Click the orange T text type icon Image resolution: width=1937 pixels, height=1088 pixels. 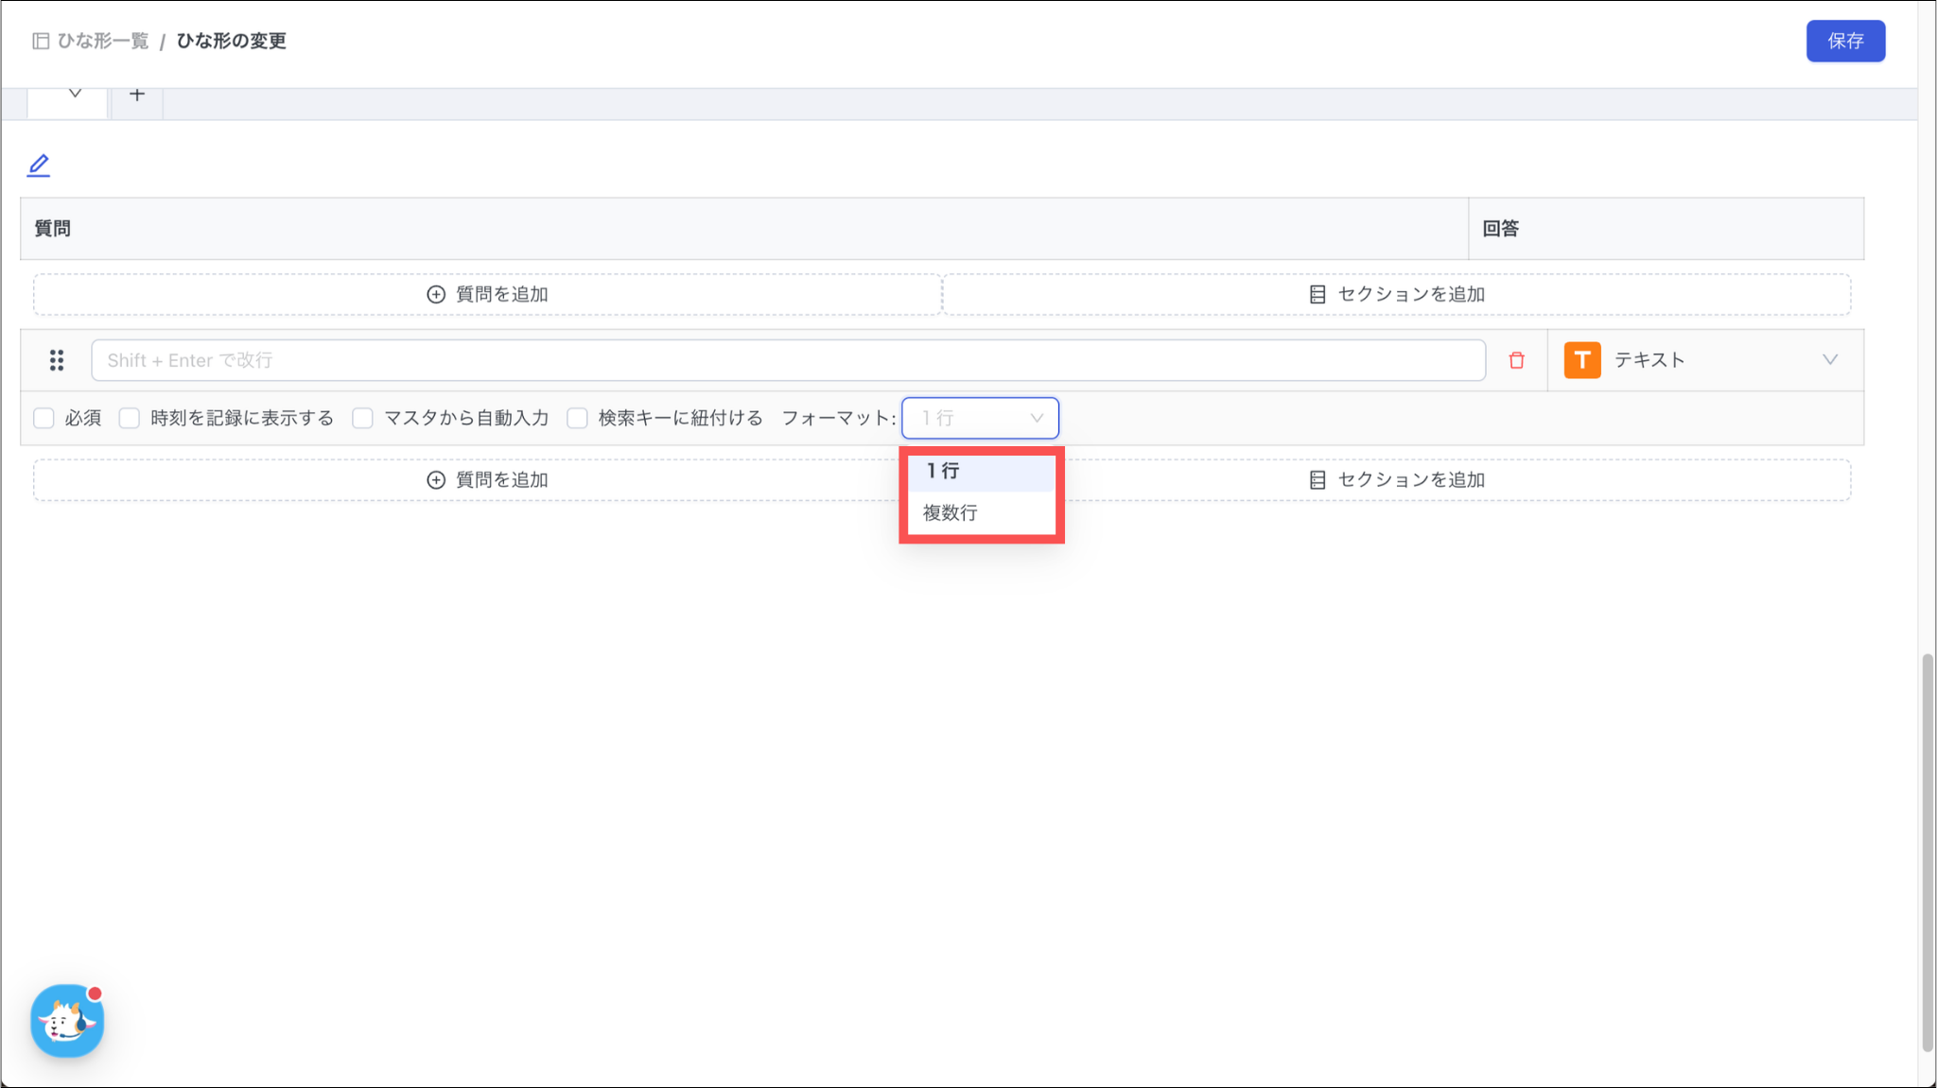coord(1581,360)
